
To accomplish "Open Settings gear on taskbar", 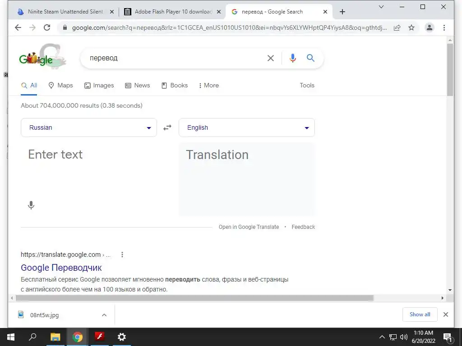I will 122,337.
